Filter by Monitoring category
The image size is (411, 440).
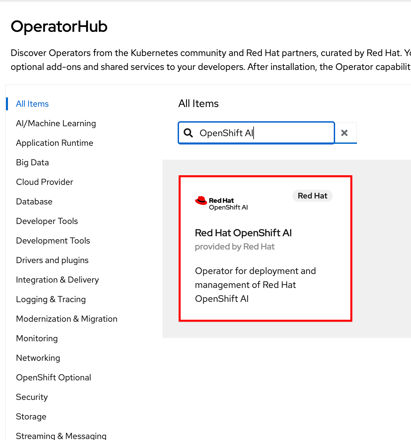coord(37,338)
